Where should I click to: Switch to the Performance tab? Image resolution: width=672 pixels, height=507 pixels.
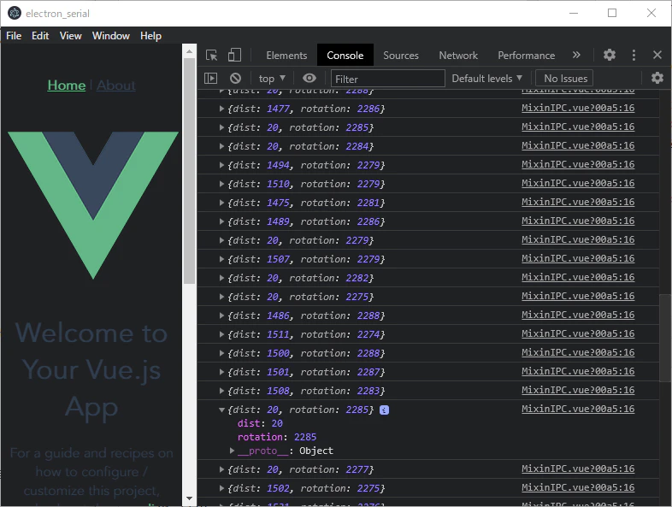[527, 56]
